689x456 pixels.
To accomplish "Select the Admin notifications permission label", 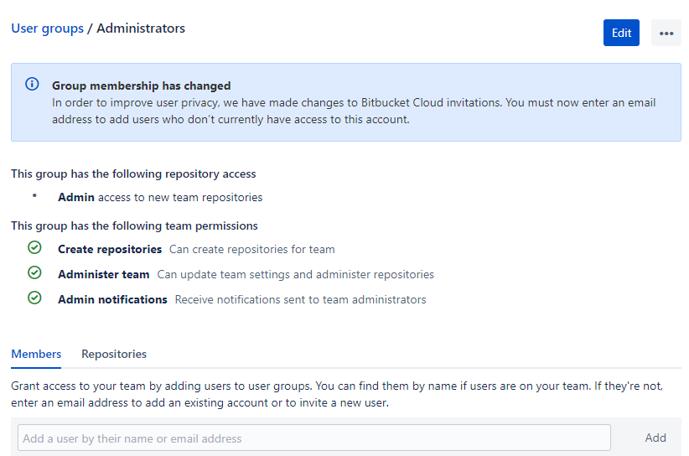I will pos(112,299).
